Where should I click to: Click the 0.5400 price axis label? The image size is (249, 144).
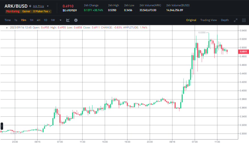(x=243, y=30)
